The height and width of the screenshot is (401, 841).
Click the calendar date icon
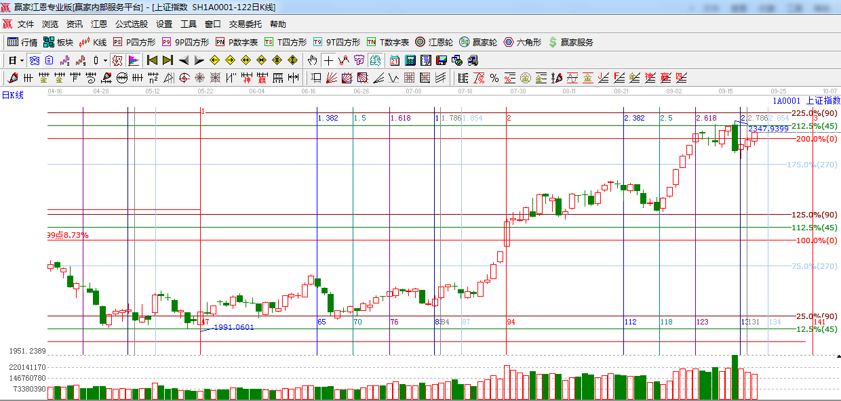pos(394,60)
